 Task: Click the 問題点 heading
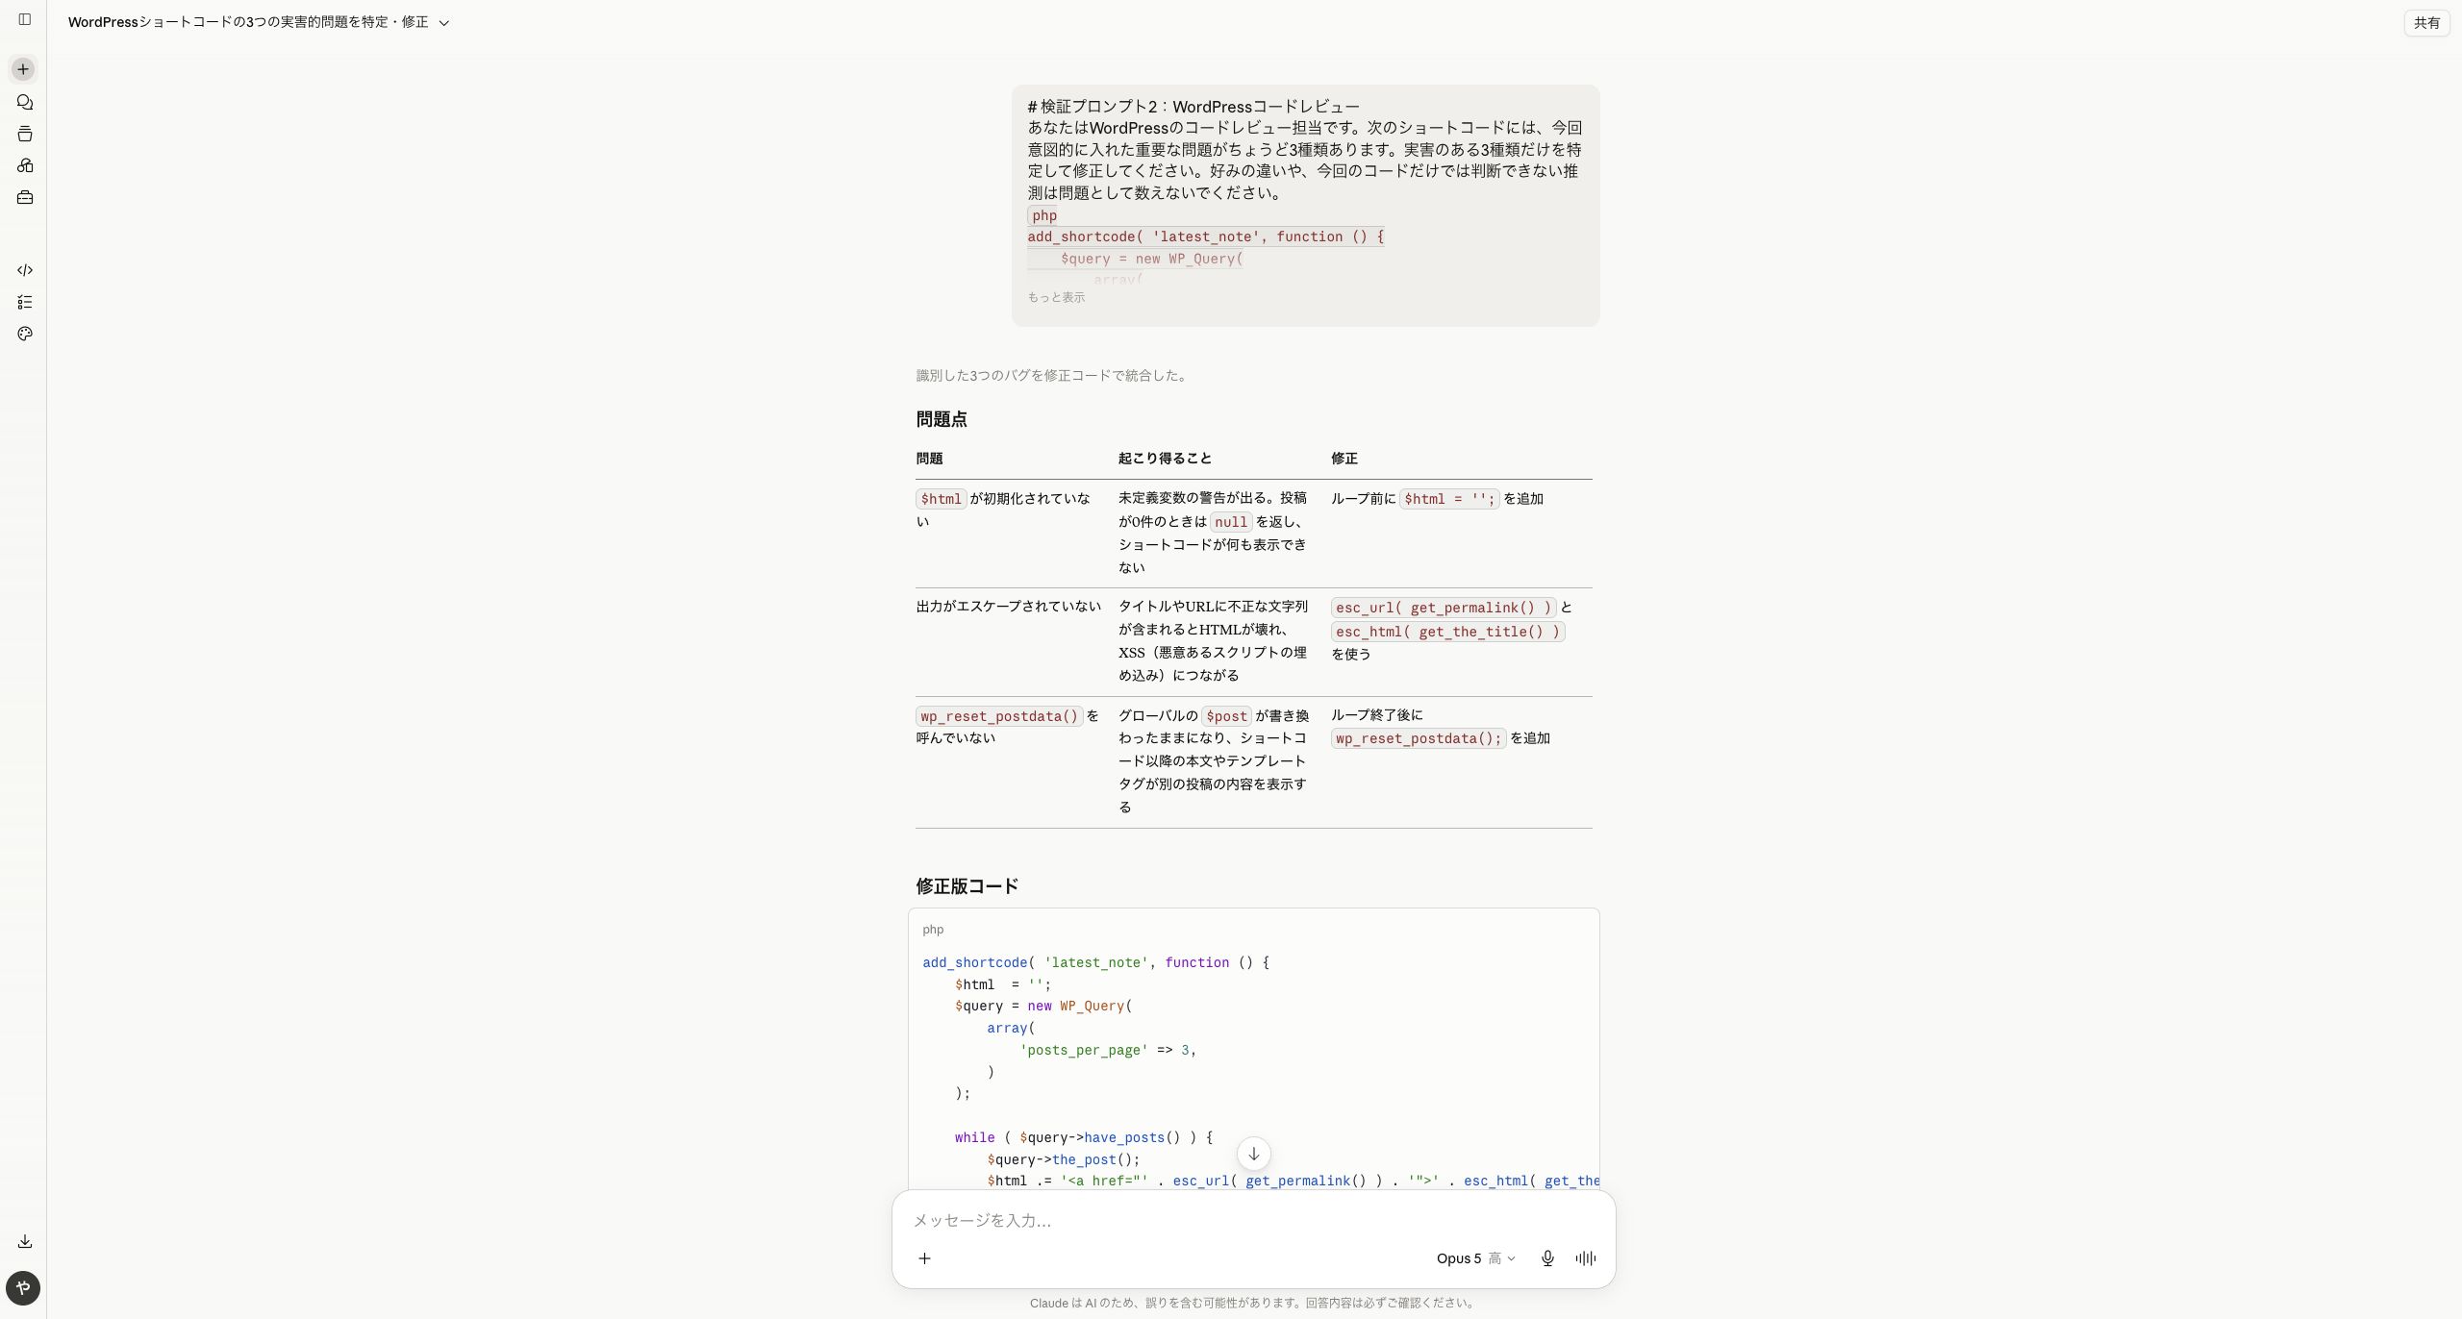[942, 419]
